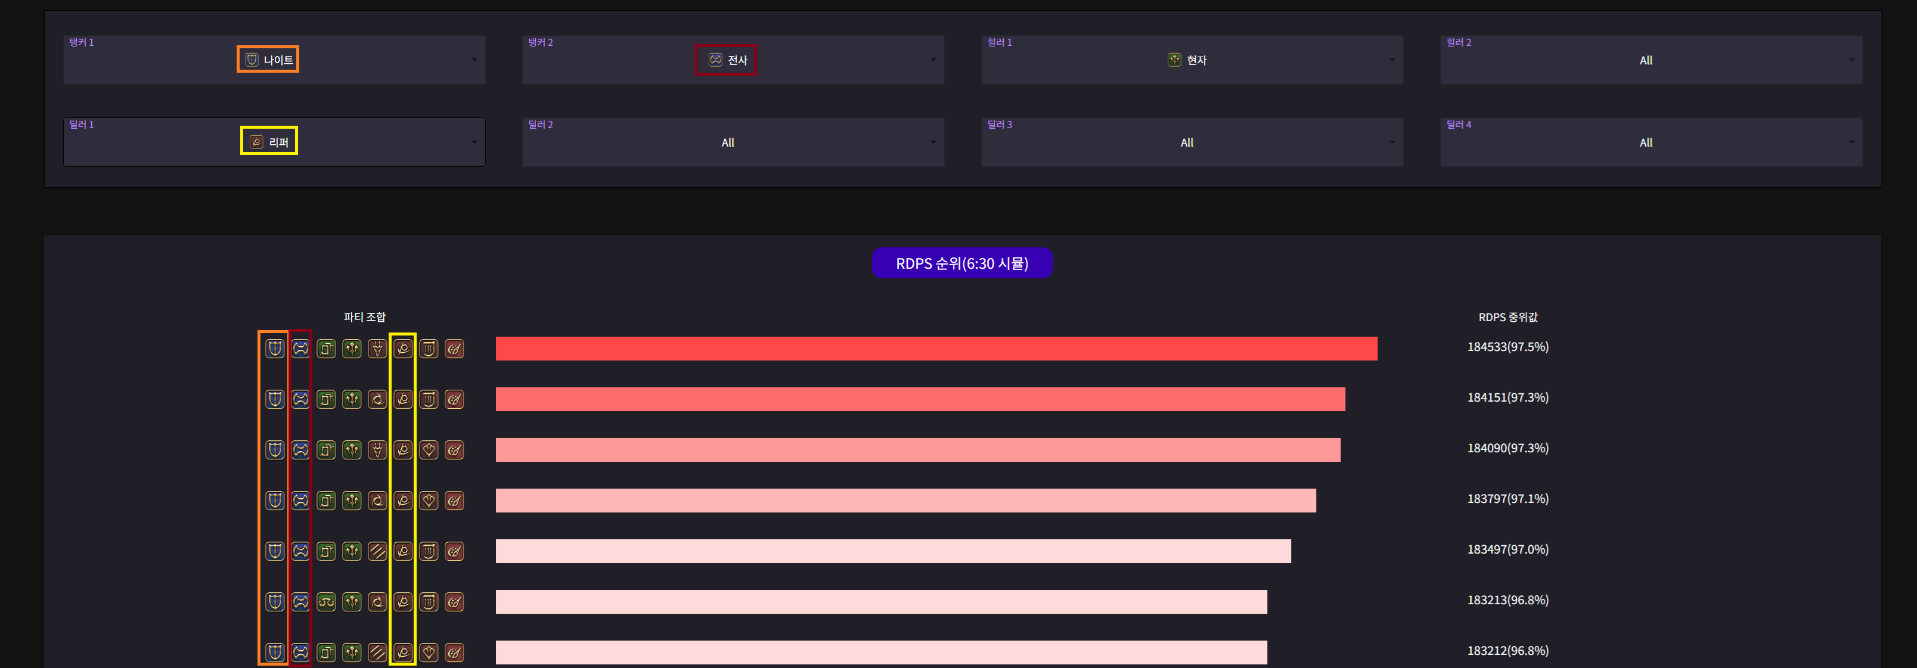Click the RDPS 중위값 column header
The image size is (1917, 668).
coord(1507,317)
